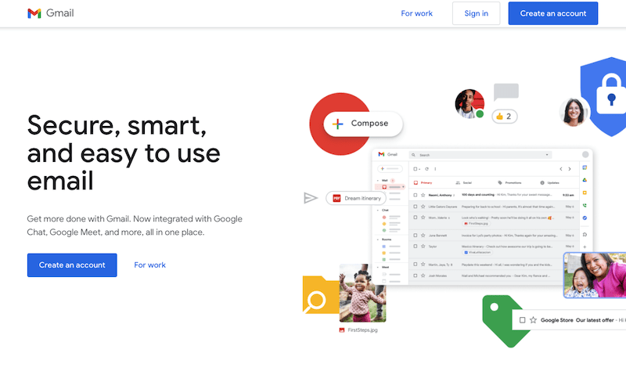Viewport: 626px width, 371px height.
Task: Click the smiling woman's avatar near the shield
Action: point(574,112)
